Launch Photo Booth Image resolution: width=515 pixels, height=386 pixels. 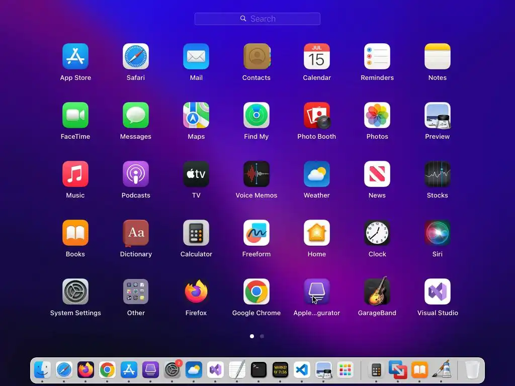pos(317,115)
